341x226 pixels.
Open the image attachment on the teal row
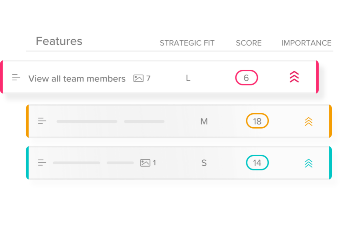pyautogui.click(x=148, y=163)
